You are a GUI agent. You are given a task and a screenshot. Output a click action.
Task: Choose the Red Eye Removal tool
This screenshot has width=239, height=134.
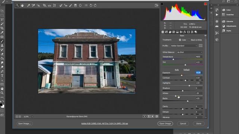coord(66,6)
